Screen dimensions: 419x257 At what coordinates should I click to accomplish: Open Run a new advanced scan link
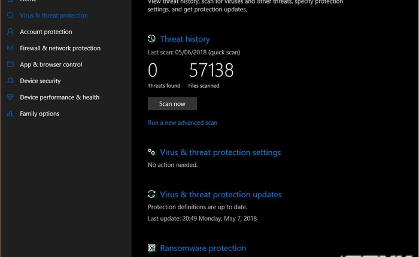[183, 123]
